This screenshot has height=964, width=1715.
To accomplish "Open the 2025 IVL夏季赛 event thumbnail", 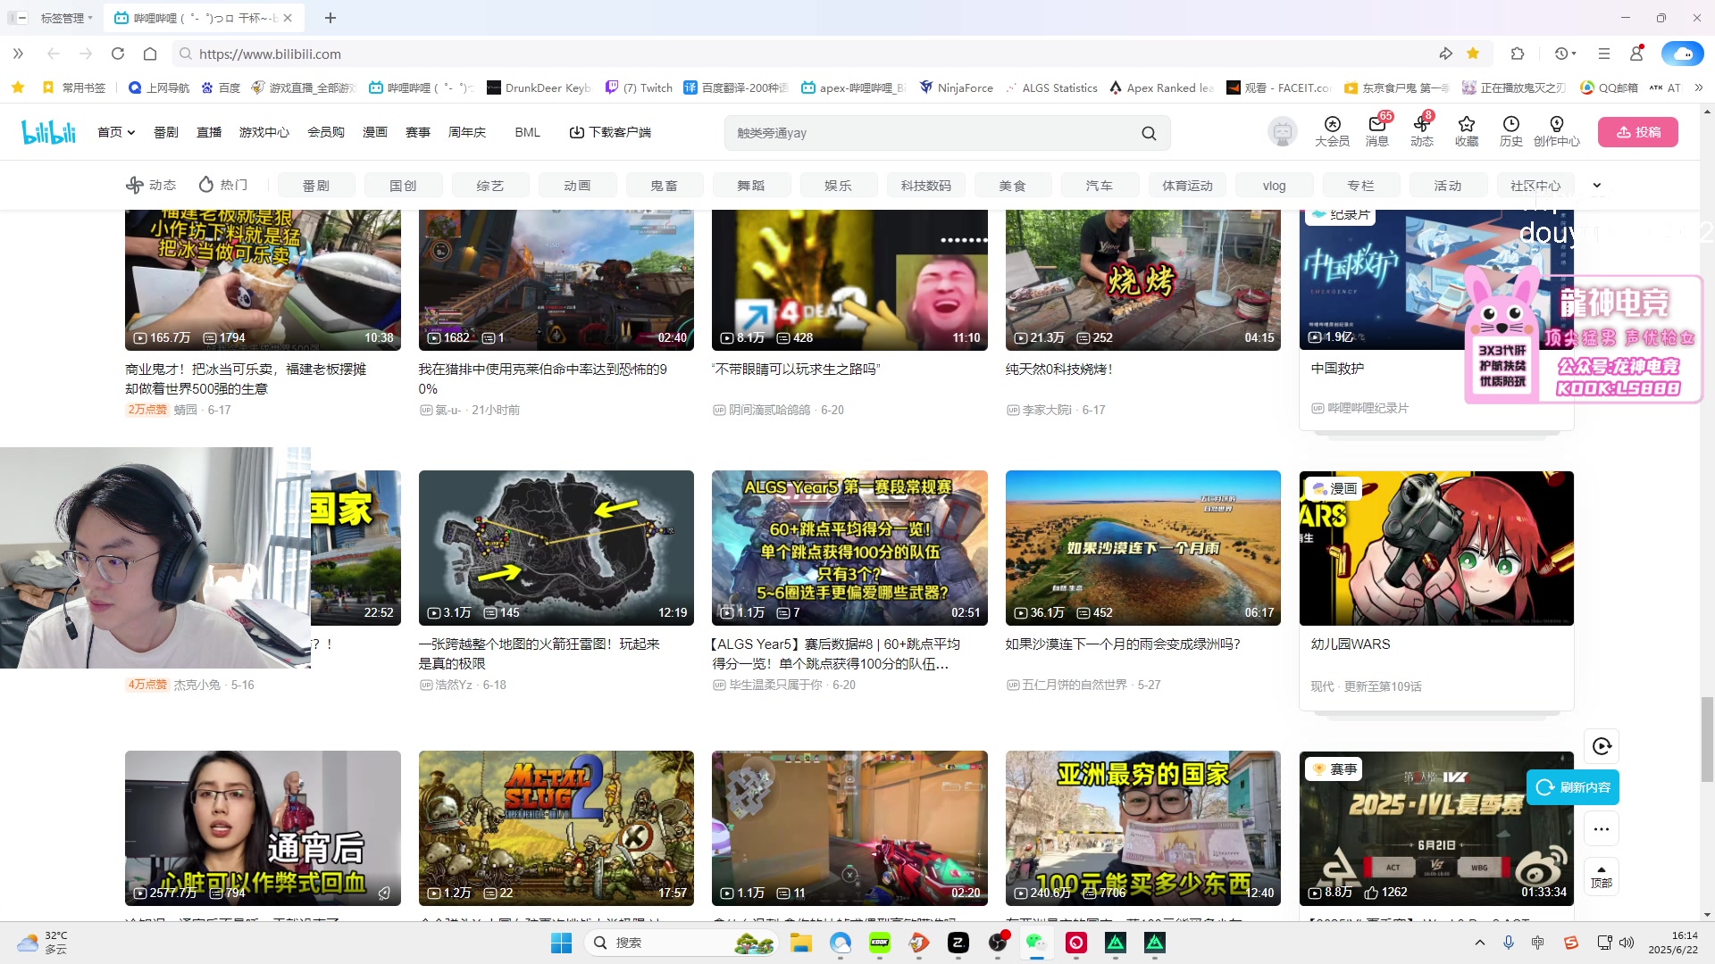I will [1436, 828].
